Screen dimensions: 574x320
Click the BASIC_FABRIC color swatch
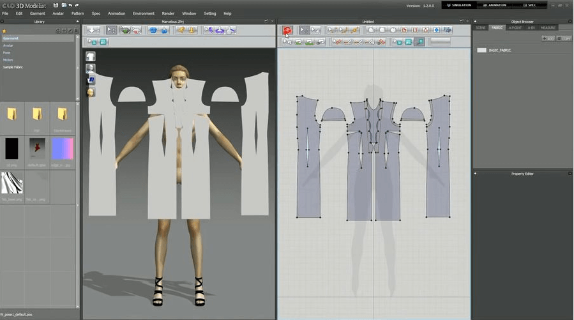click(x=481, y=50)
